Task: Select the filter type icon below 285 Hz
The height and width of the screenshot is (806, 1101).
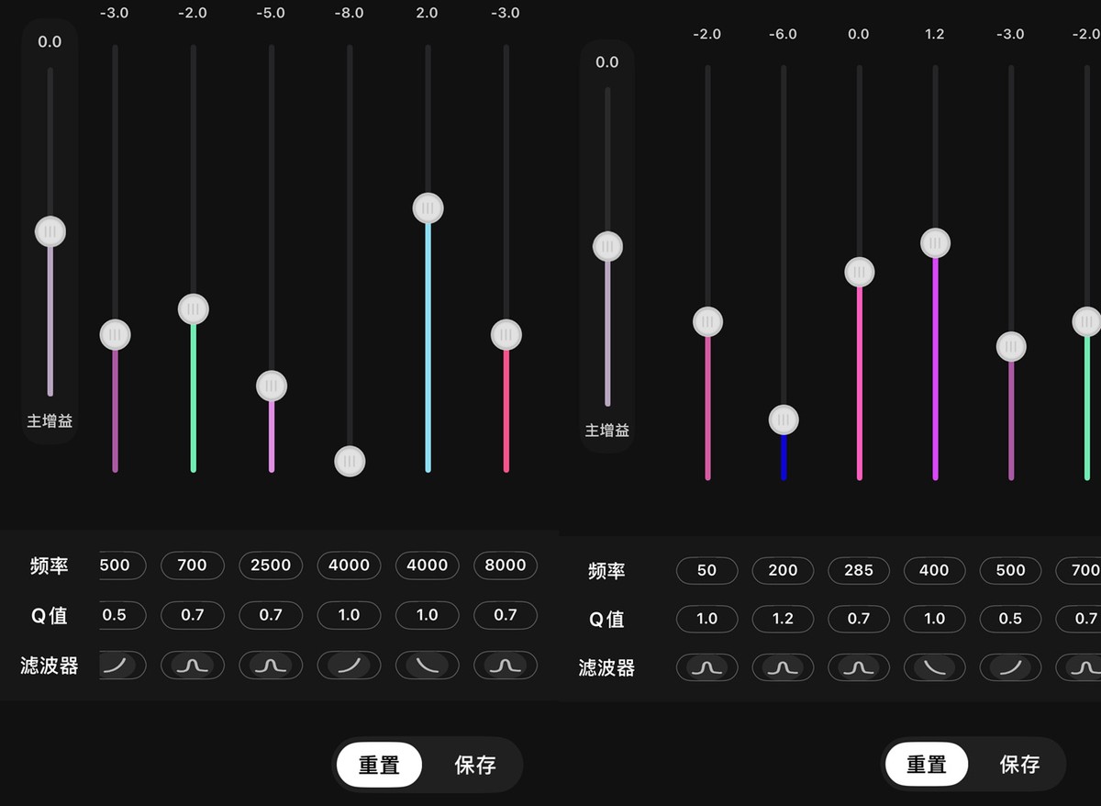Action: click(859, 667)
